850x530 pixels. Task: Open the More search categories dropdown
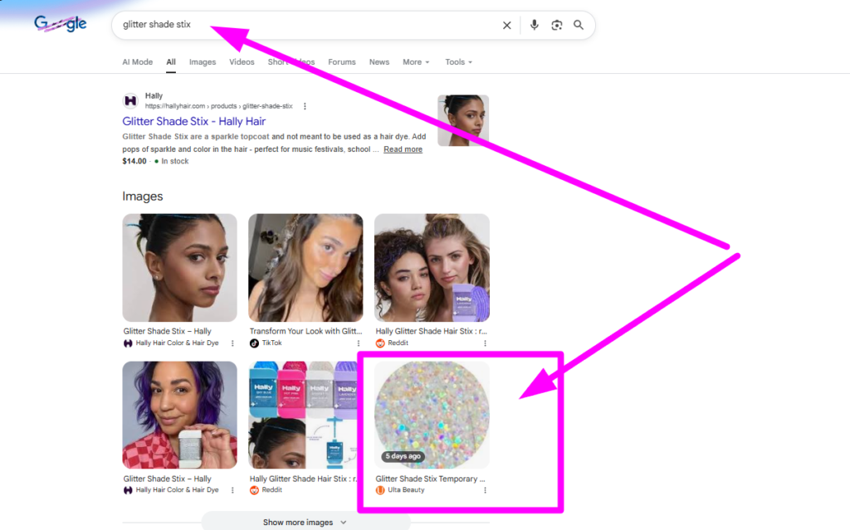pos(415,61)
